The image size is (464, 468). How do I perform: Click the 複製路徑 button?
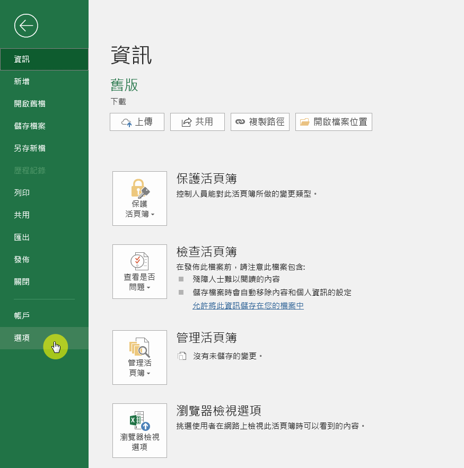click(260, 122)
